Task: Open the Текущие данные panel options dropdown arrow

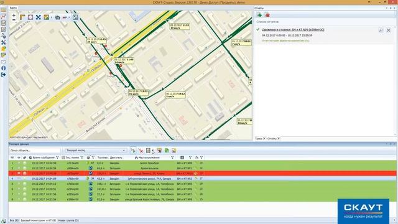Action: (x=387, y=144)
